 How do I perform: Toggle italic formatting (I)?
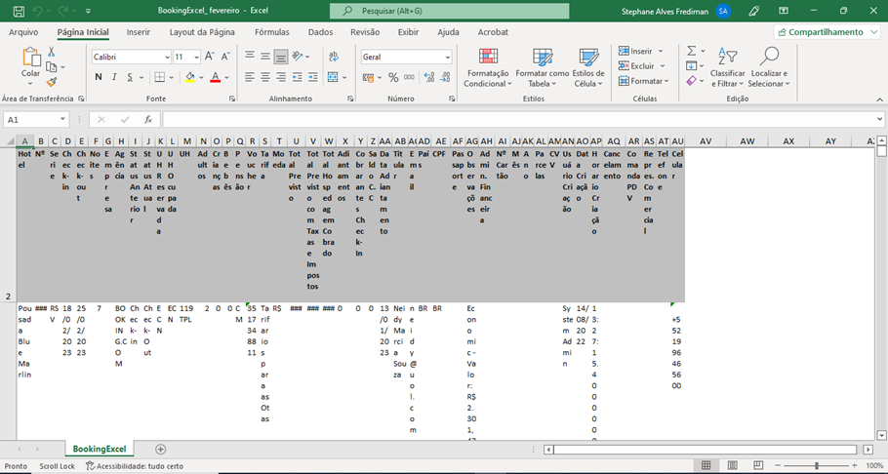114,77
